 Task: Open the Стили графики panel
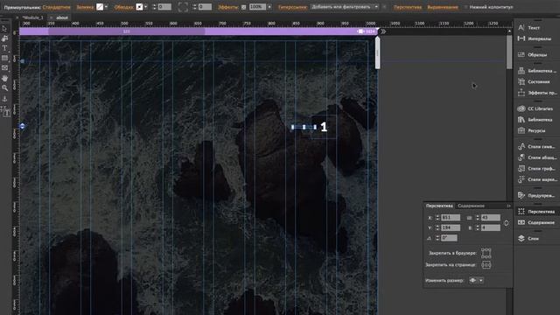(x=536, y=169)
